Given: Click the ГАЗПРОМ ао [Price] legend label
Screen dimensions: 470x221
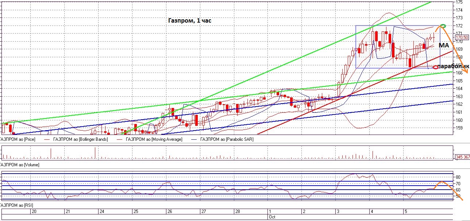Looking at the screenshot, I should point(17,139).
